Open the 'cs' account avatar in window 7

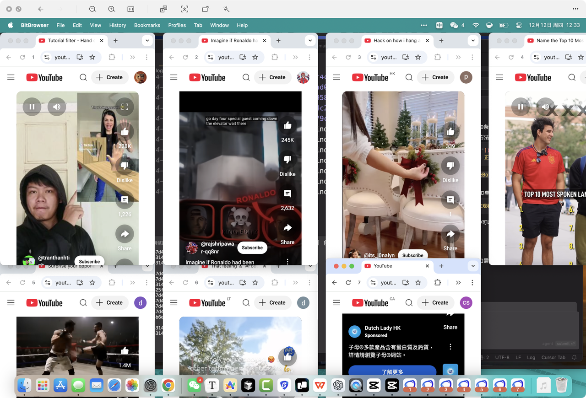click(466, 302)
